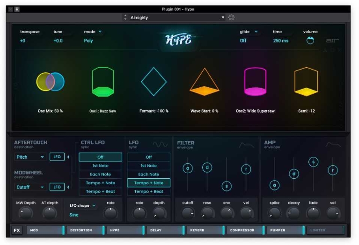Click the MW Depth knob
Image resolution: width=359 pixels, height=245 pixels.
(x=26, y=213)
